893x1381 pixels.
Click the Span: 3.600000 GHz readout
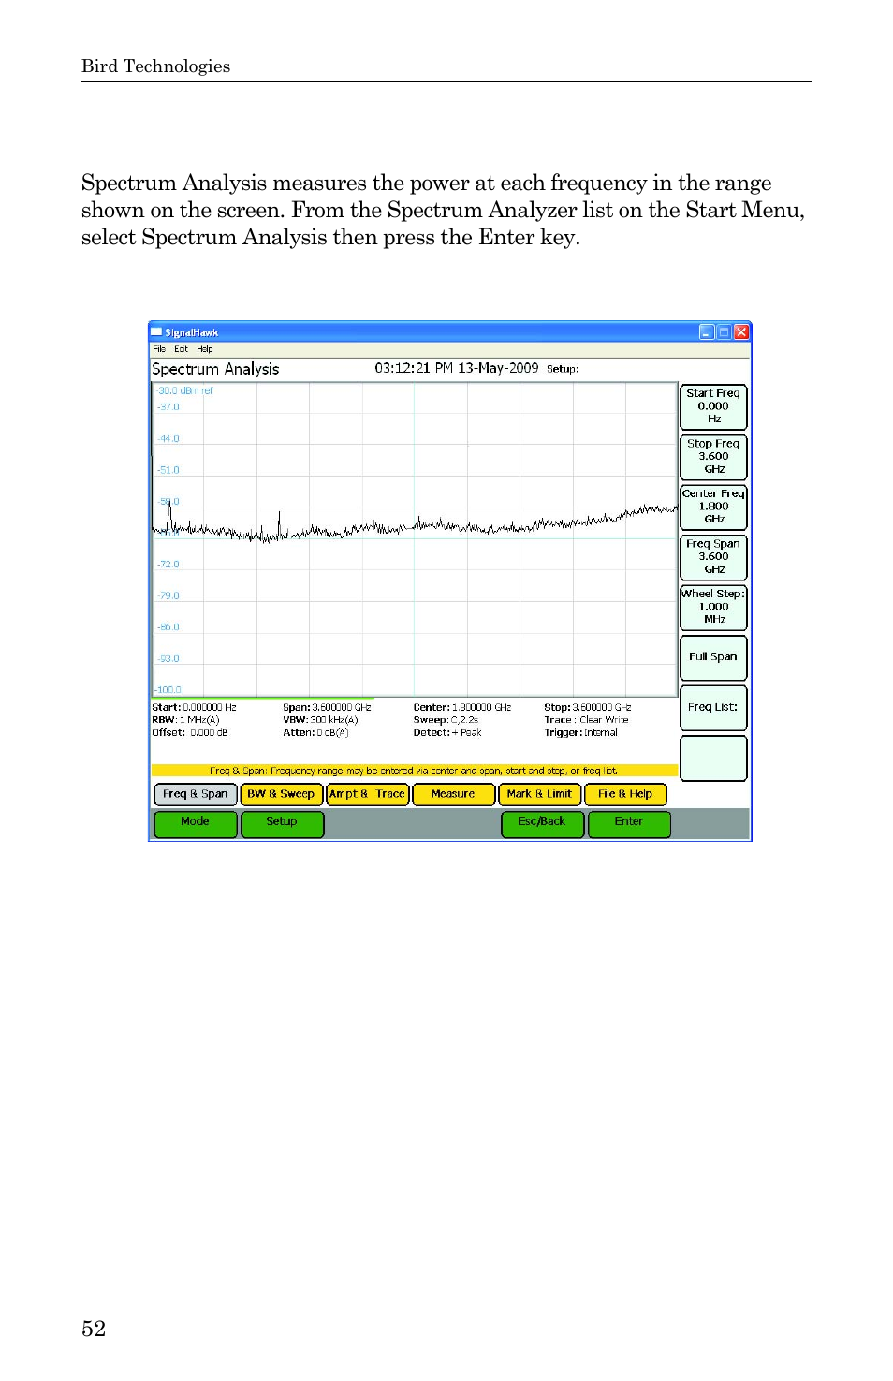pyautogui.click(x=327, y=708)
